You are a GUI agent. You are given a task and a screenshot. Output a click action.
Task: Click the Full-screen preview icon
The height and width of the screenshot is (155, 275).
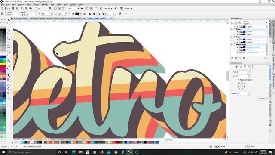[82, 9]
